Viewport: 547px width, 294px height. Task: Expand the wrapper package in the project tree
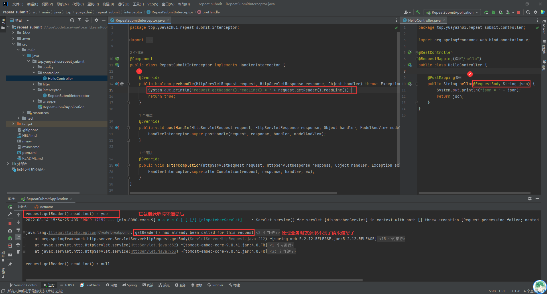(34, 101)
